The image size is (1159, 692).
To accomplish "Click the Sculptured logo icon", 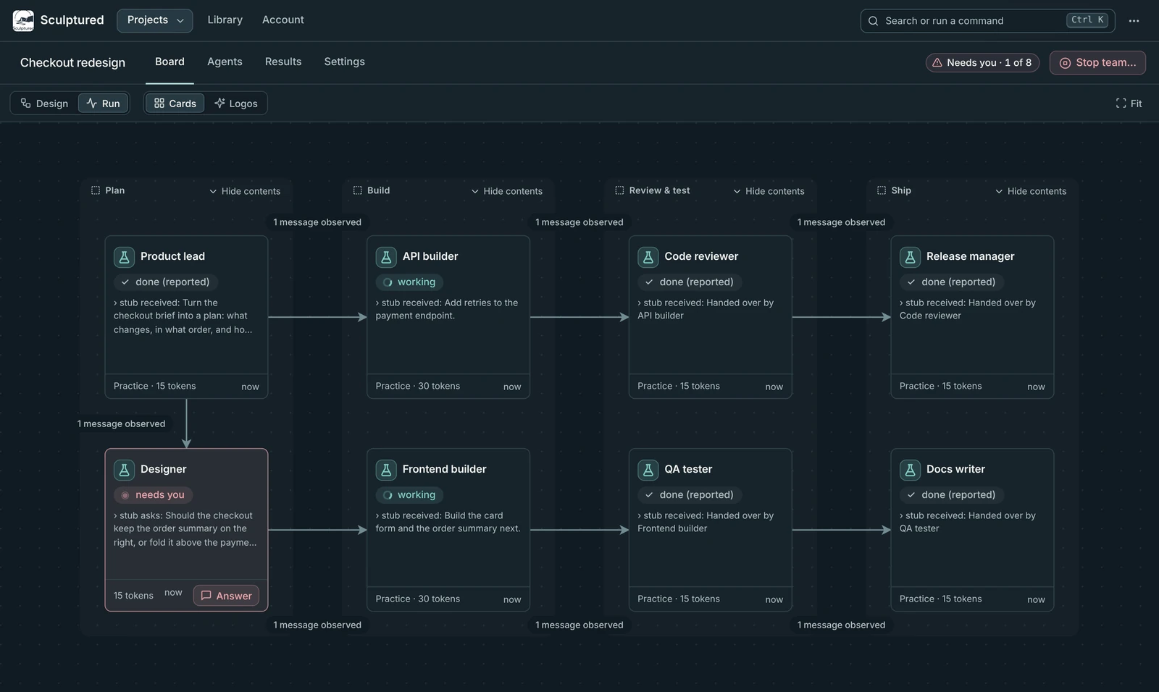I will pos(23,20).
